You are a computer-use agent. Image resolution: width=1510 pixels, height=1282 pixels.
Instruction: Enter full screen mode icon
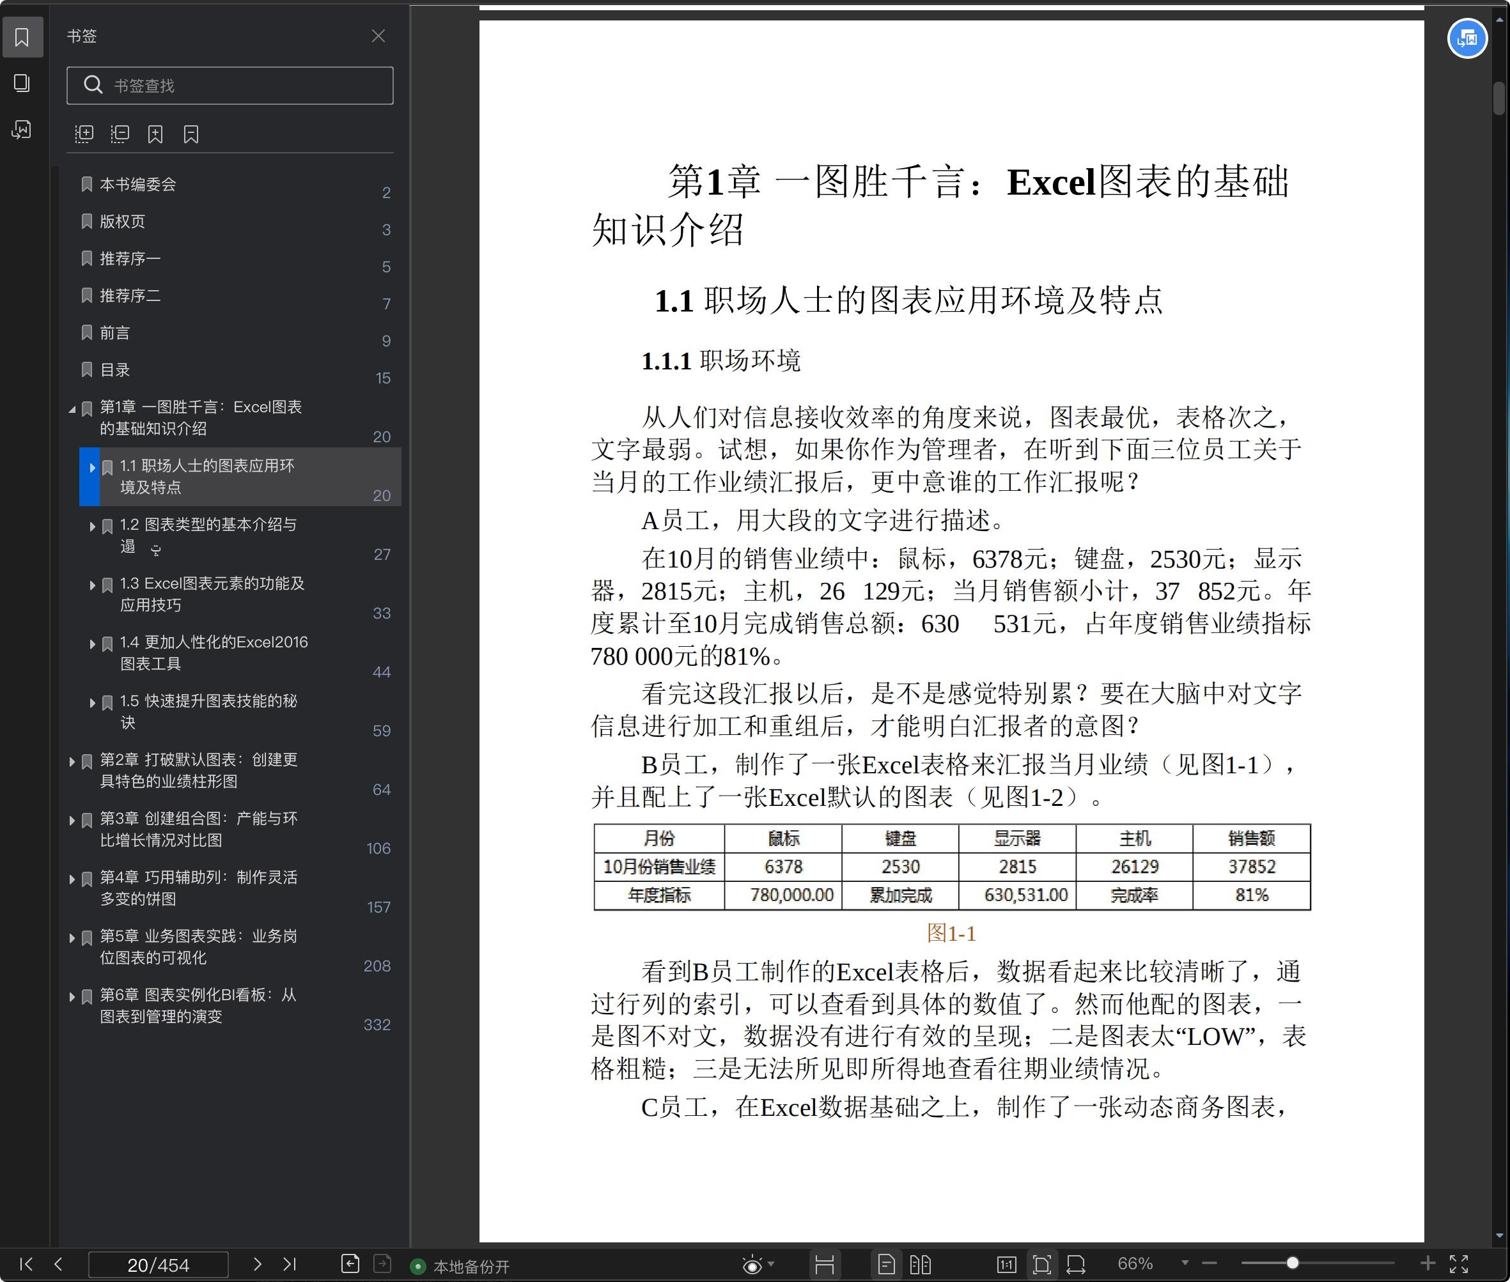(1459, 1264)
